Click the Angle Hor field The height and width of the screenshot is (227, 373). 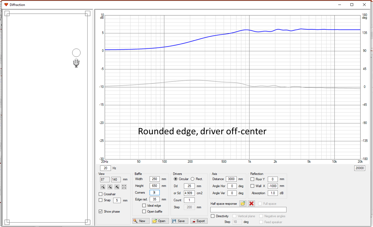(232, 186)
